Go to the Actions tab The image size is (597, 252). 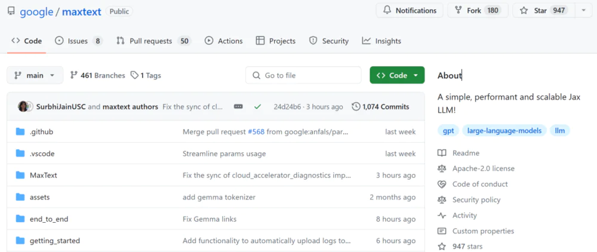pos(223,41)
